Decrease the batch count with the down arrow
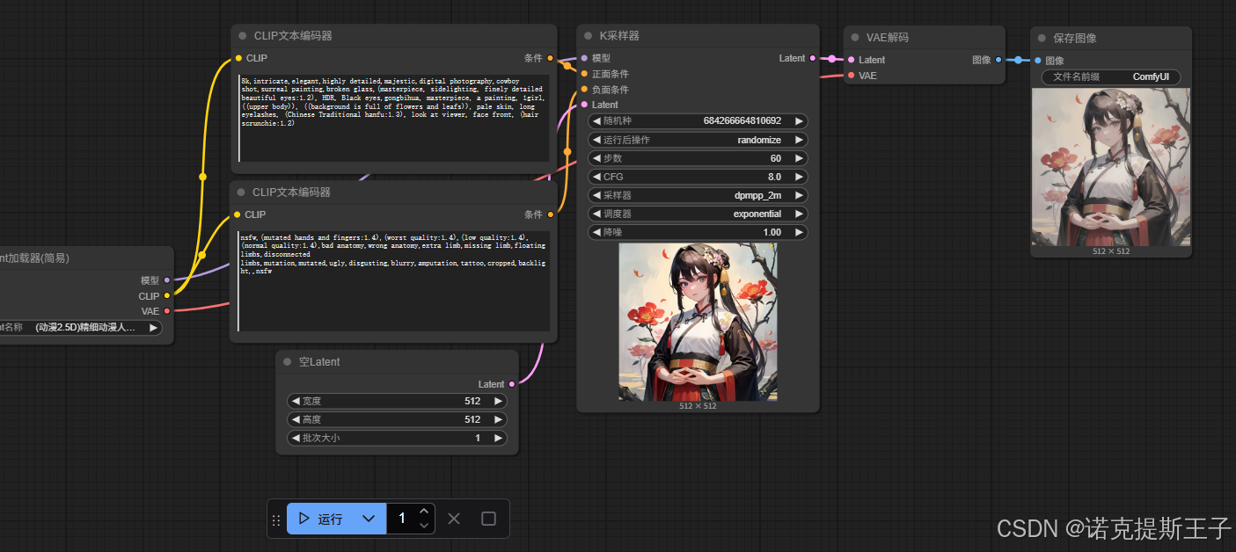 point(424,526)
